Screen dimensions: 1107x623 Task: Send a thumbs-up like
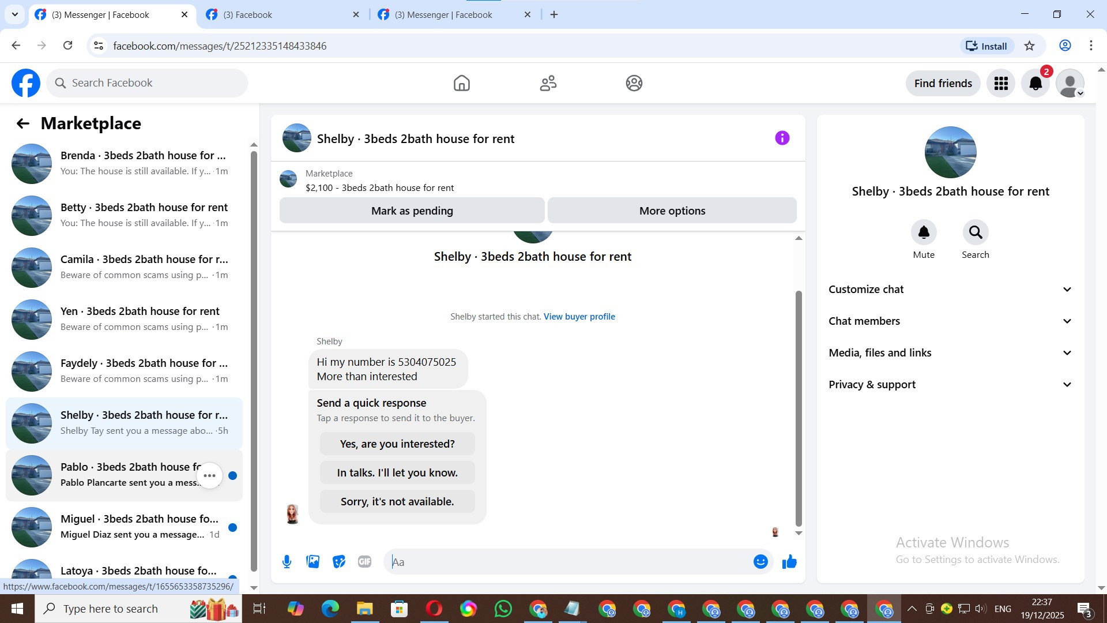[789, 561]
